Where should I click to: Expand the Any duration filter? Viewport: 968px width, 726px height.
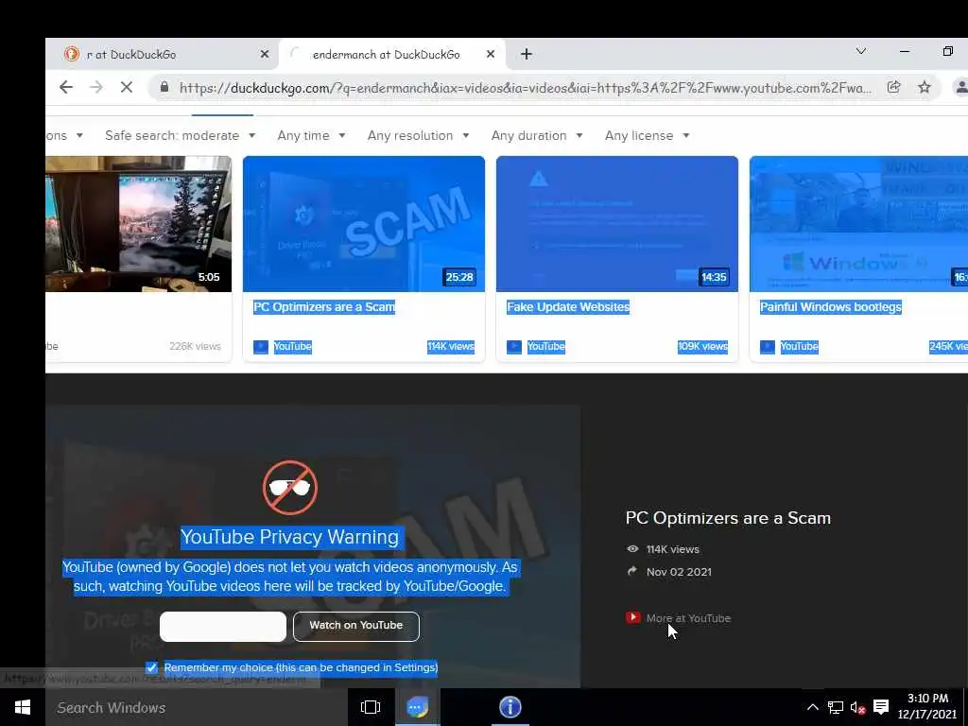(537, 135)
